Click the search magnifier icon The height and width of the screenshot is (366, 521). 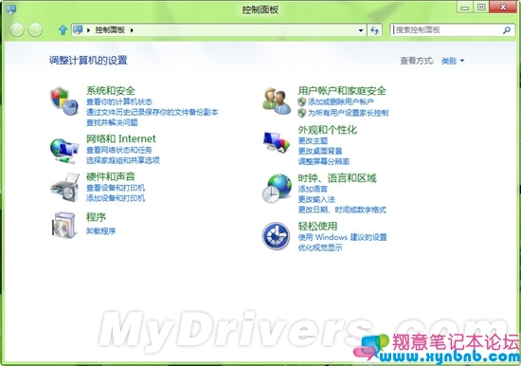point(507,30)
